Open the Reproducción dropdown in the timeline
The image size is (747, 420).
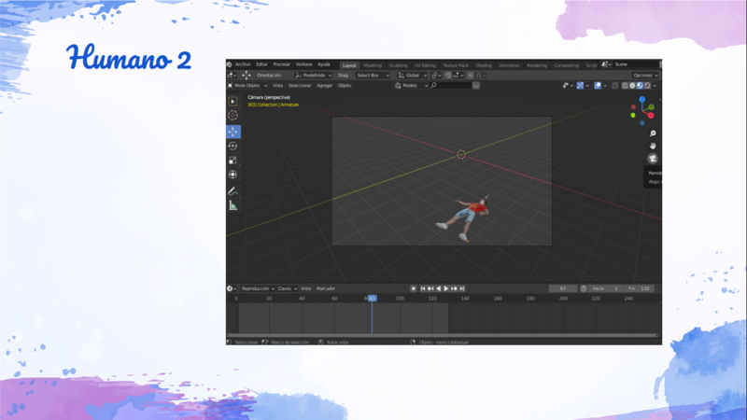pyautogui.click(x=256, y=288)
